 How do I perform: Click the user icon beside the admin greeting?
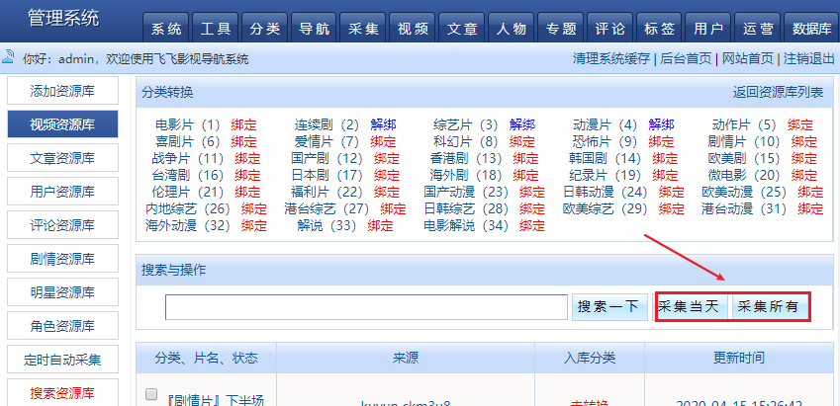pyautogui.click(x=9, y=58)
